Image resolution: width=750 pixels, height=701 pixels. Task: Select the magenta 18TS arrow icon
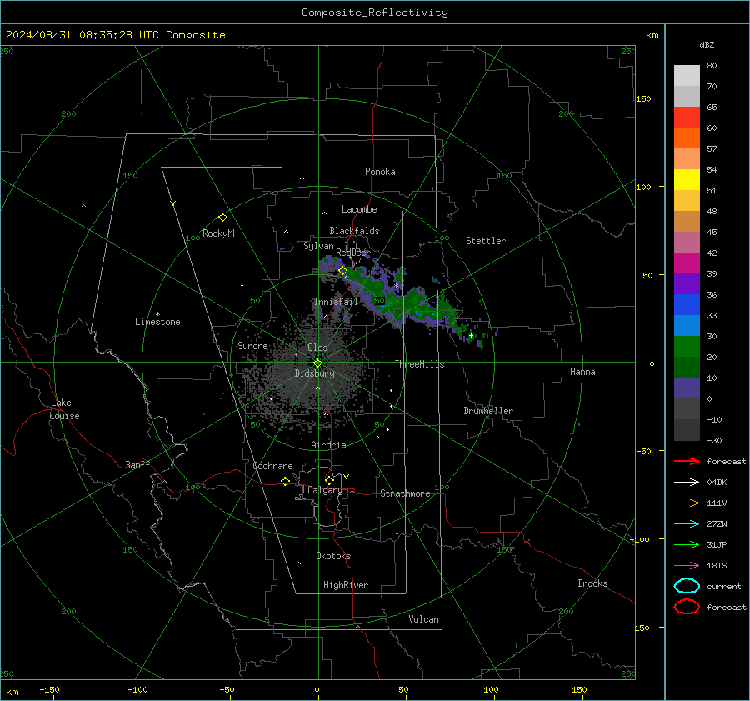pyautogui.click(x=687, y=566)
